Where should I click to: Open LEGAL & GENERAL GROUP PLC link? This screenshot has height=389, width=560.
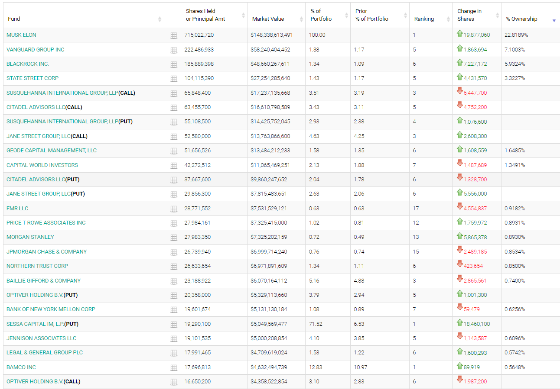45,353
